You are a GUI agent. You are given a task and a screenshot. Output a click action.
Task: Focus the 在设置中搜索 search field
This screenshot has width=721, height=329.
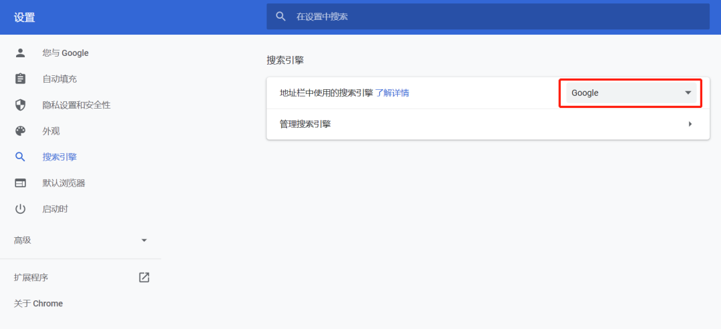click(x=488, y=17)
